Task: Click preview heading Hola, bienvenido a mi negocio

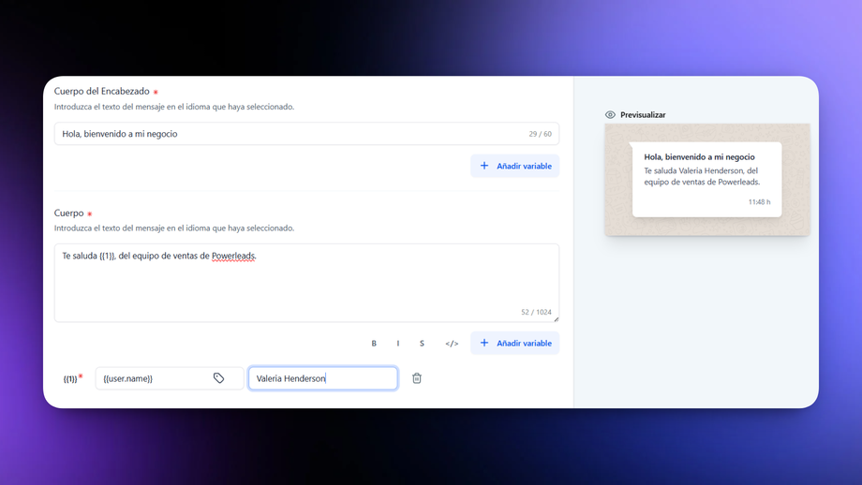Action: click(x=699, y=157)
